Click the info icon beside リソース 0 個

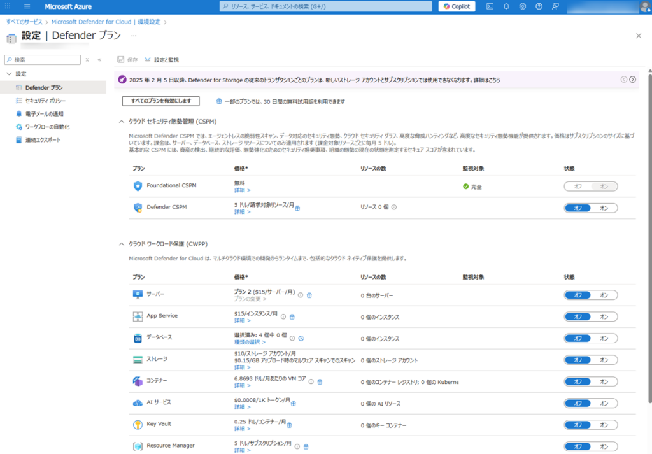tap(394, 208)
